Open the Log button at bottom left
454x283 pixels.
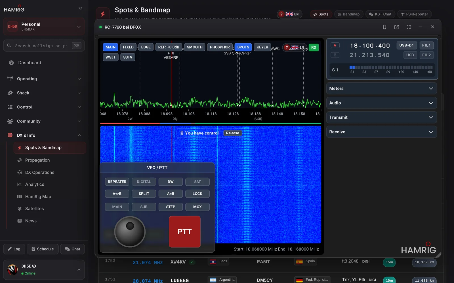tap(14, 249)
